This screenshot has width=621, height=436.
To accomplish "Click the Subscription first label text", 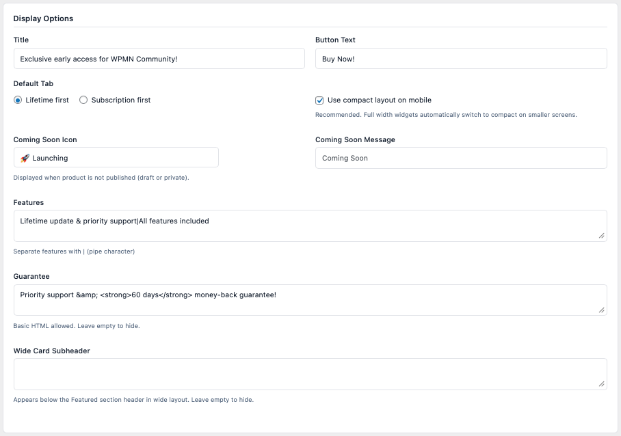I will pyautogui.click(x=121, y=100).
